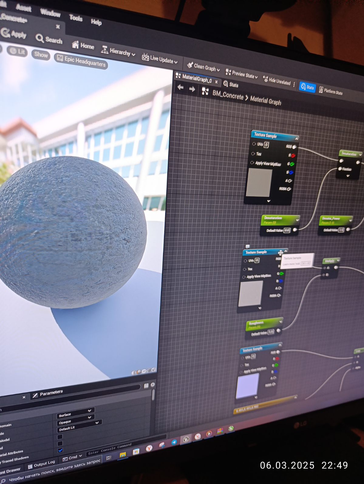Click the Apply toolbar button
This screenshot has height=484, width=364.
point(14,34)
